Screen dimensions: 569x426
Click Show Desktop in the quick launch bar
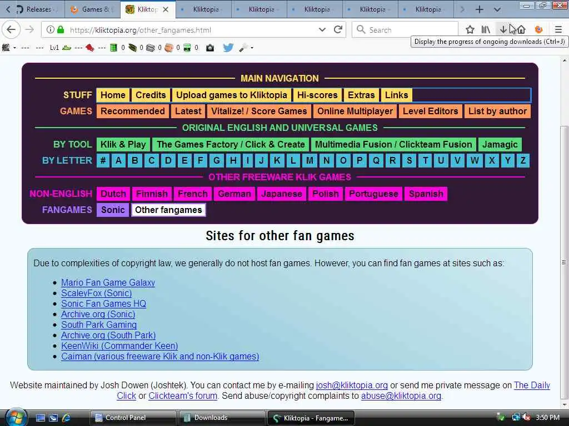point(40,418)
